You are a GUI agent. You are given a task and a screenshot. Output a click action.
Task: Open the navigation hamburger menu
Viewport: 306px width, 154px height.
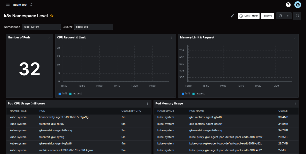(8, 4)
